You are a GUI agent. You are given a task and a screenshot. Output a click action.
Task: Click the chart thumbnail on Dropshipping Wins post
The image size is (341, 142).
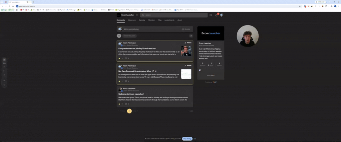(186, 74)
